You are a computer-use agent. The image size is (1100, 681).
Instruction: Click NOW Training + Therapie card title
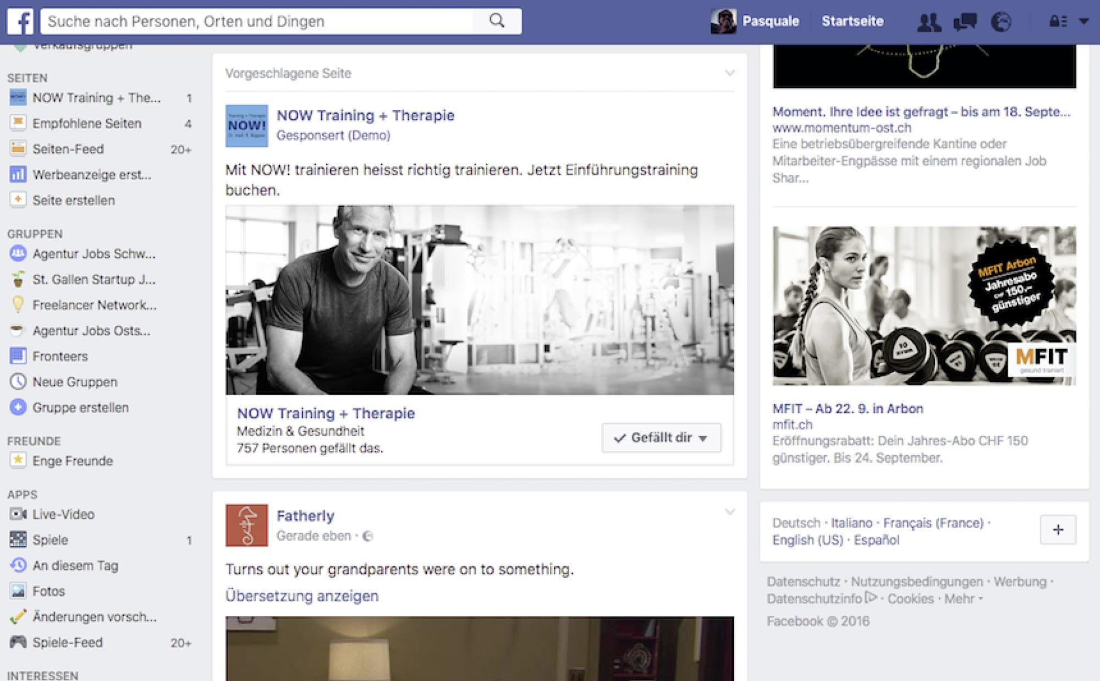tap(326, 413)
